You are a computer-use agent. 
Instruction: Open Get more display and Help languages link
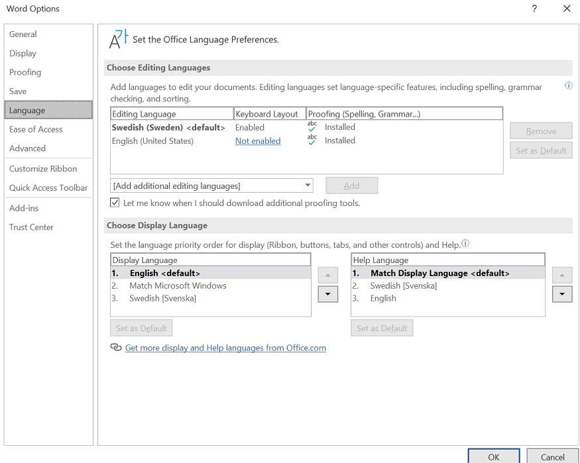225,348
